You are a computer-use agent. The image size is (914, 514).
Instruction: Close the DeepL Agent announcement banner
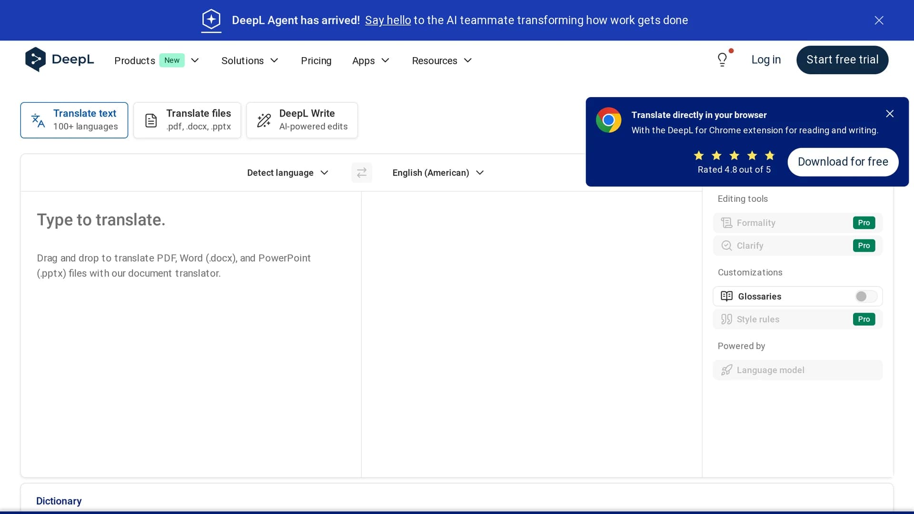(x=879, y=20)
